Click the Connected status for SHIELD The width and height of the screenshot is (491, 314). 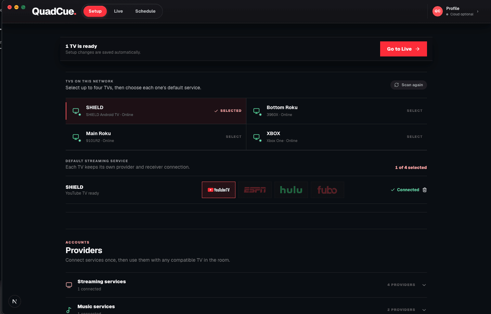[x=405, y=190]
